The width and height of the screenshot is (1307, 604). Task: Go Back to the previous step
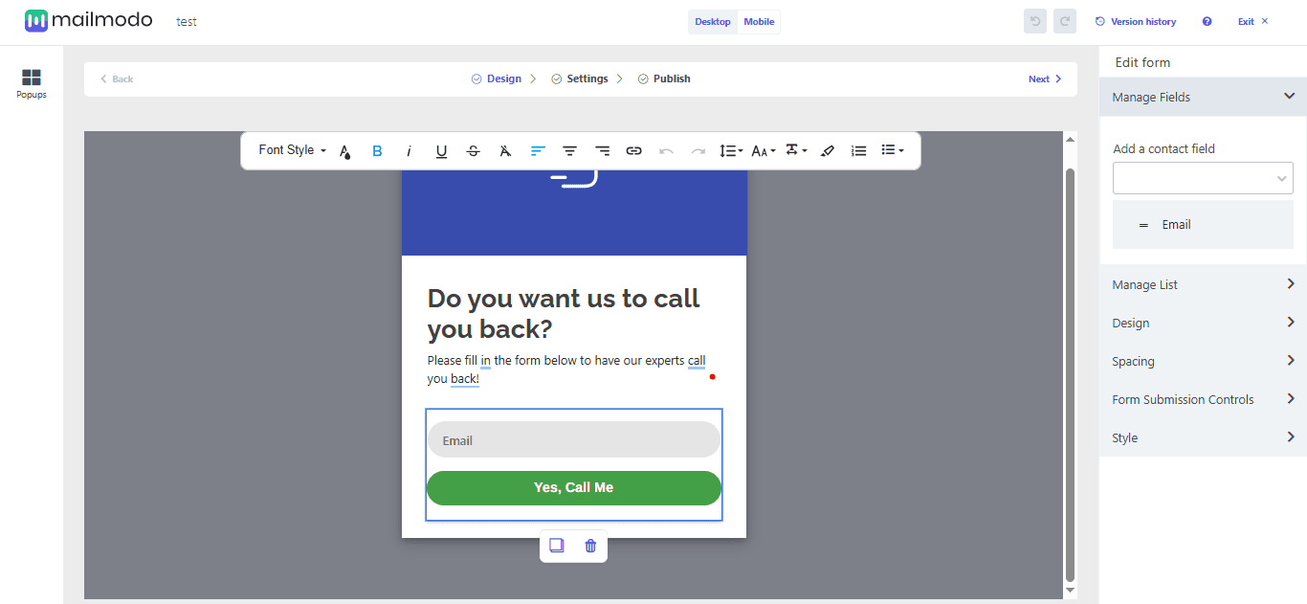117,79
